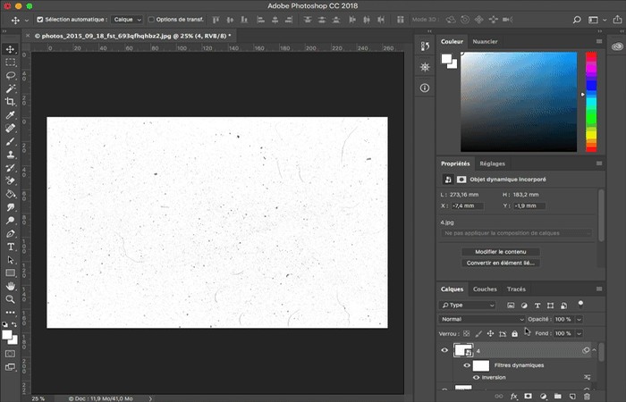
Task: Switch to the Couches tab
Action: (485, 289)
